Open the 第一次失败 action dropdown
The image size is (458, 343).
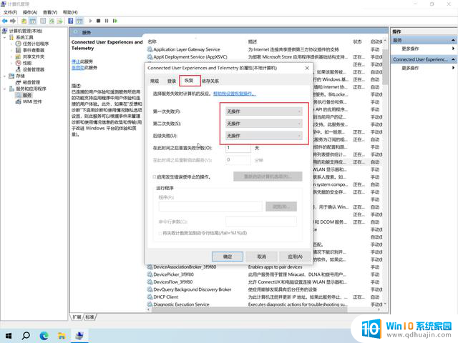coord(264,111)
